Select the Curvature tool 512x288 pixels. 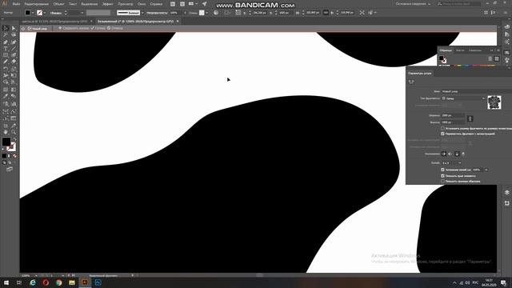click(x=14, y=42)
